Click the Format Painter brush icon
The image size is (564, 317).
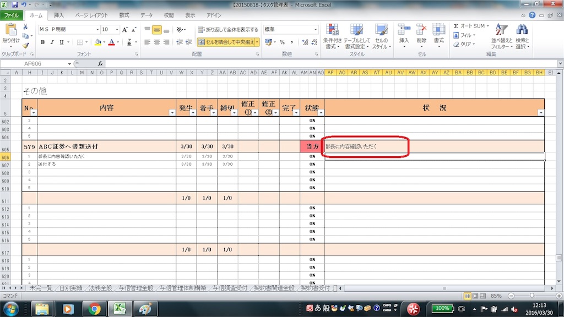(x=25, y=45)
